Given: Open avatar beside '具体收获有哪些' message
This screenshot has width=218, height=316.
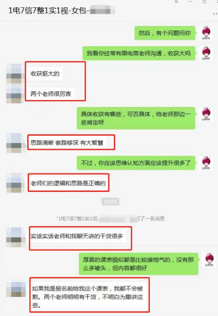Looking at the screenshot, I should tap(206, 114).
